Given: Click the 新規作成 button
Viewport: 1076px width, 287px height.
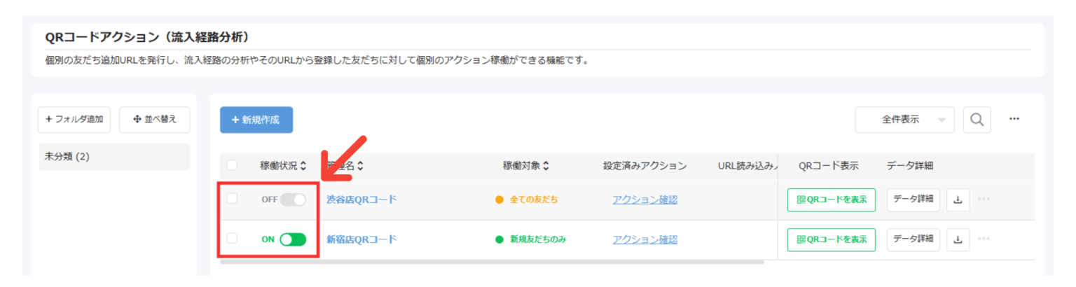Looking at the screenshot, I should click(256, 120).
